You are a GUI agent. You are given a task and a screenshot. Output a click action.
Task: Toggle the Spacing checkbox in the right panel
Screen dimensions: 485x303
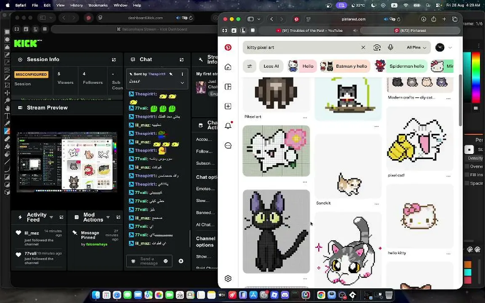[x=467, y=183]
